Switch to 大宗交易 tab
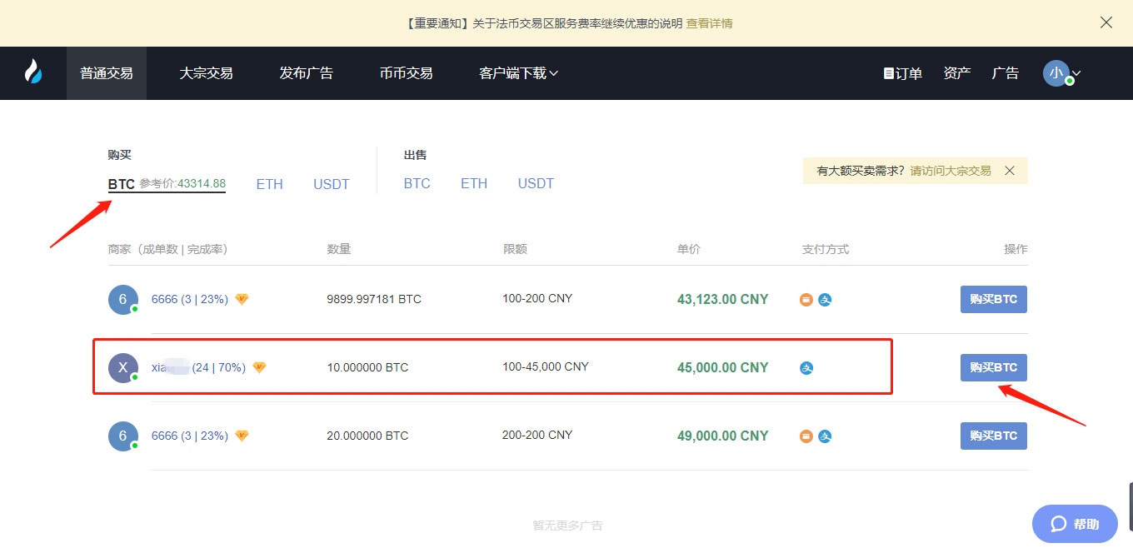This screenshot has width=1133, height=548. [x=206, y=73]
